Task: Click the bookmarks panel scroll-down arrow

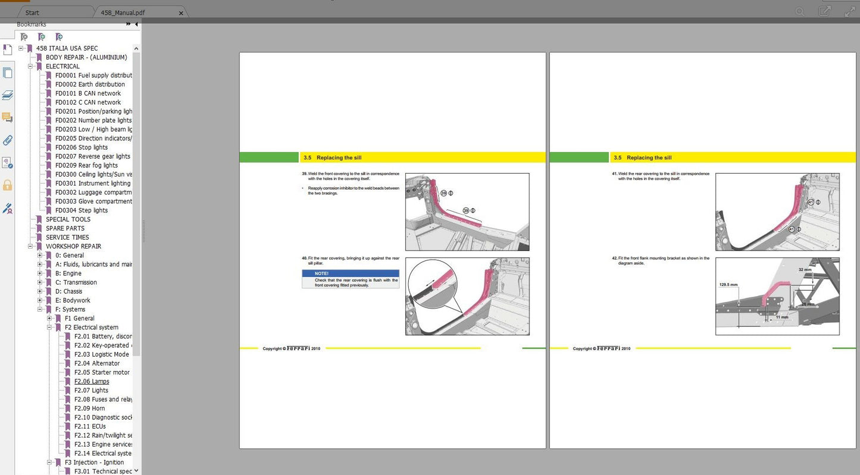Action: [x=137, y=470]
